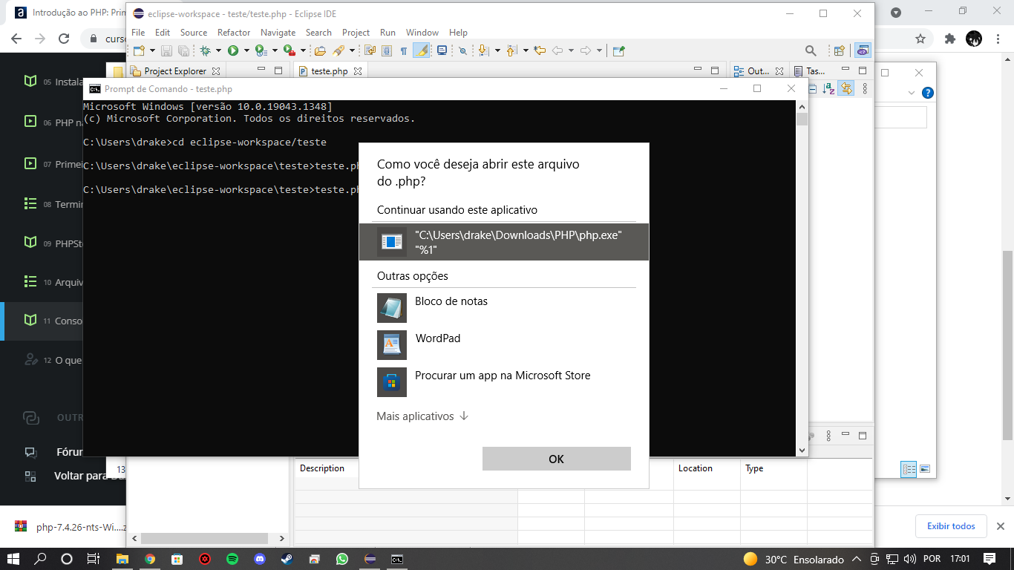Image resolution: width=1014 pixels, height=570 pixels.
Task: Click the Show Whitespace Characters pilcrow icon
Action: [x=403, y=50]
